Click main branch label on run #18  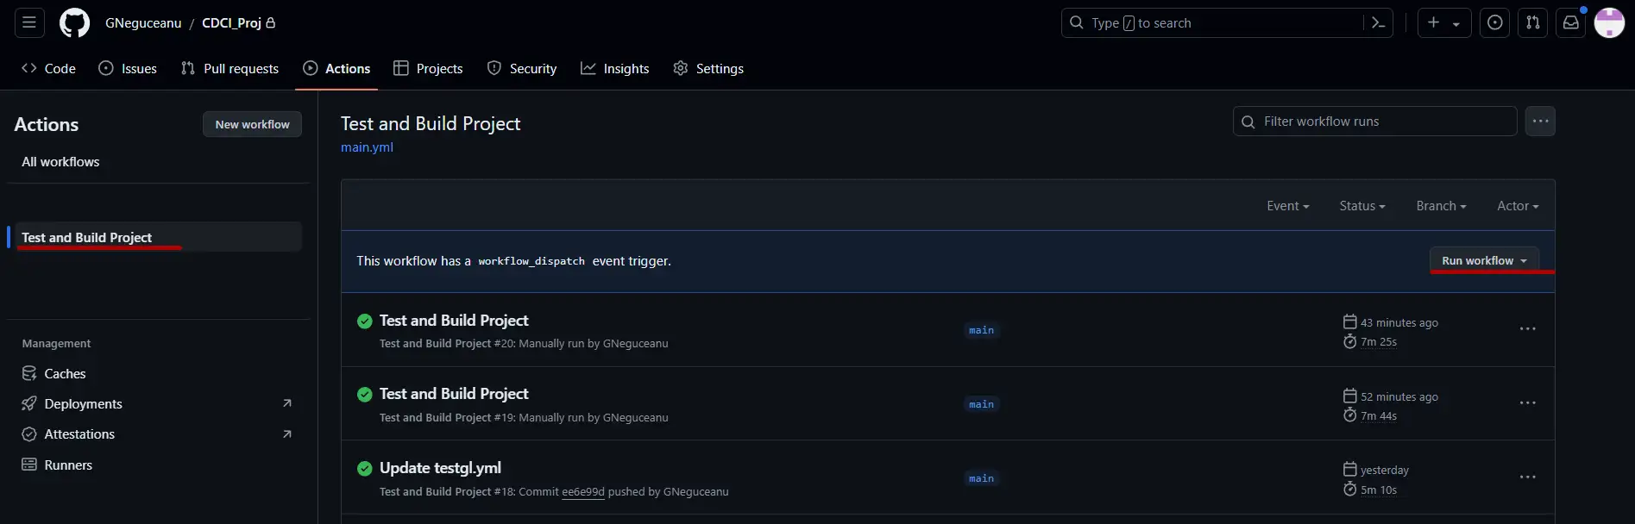pos(981,478)
